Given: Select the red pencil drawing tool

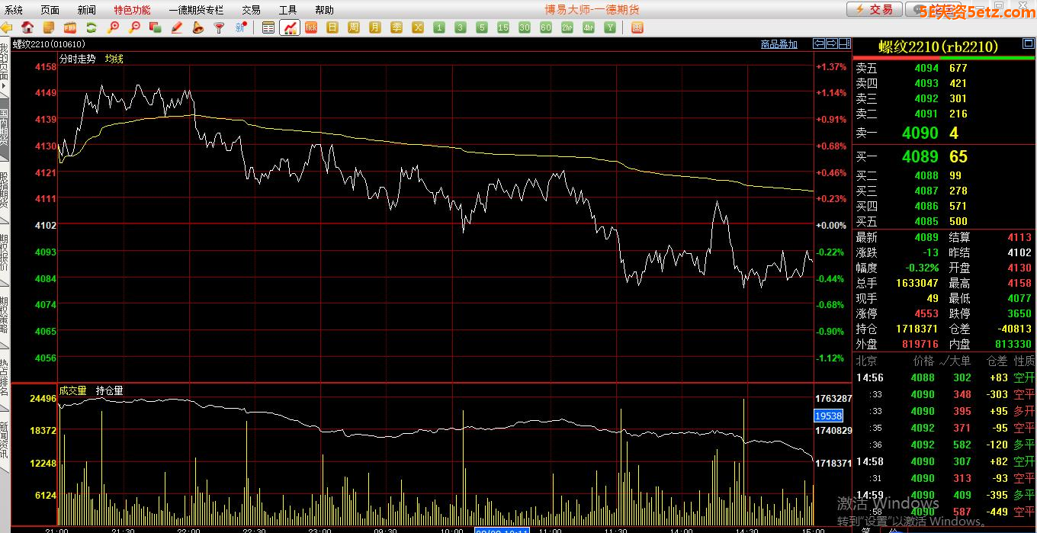Looking at the screenshot, I should [177, 27].
